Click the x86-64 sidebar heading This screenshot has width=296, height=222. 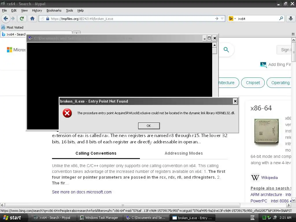(x=261, y=108)
